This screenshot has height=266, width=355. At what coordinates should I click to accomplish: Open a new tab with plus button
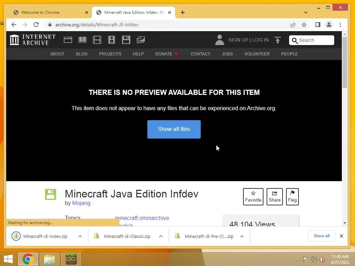click(x=183, y=12)
